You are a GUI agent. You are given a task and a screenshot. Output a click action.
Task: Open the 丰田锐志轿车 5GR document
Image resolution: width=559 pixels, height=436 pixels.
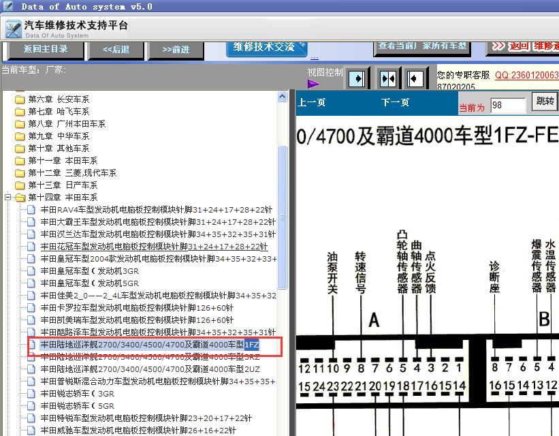coord(78,406)
